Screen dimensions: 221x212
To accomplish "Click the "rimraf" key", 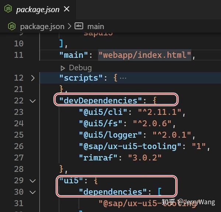I will [98, 158].
